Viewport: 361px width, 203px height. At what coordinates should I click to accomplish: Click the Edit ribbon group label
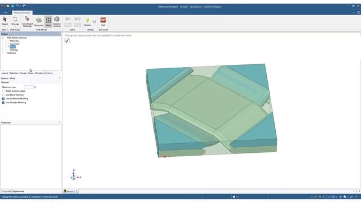tap(4, 30)
